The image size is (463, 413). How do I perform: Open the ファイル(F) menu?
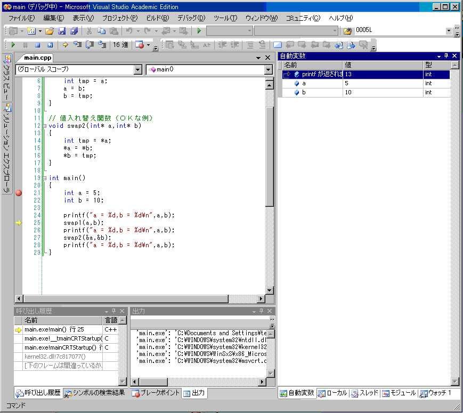click(x=21, y=18)
